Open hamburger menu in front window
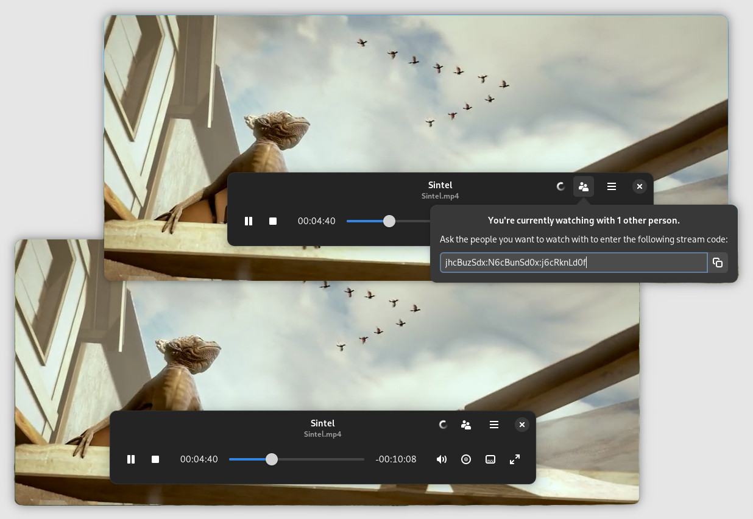The width and height of the screenshot is (753, 519). click(x=494, y=425)
